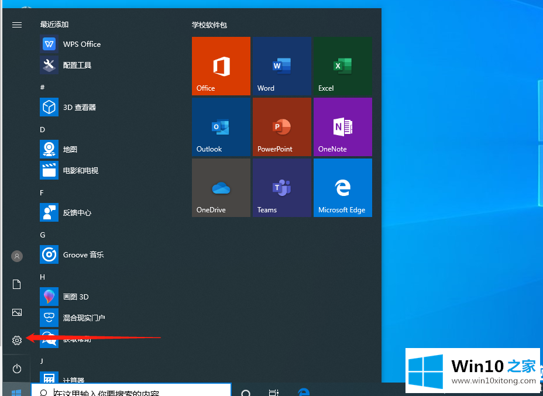Open the OneNote tile
Screen dimensions: 543x396
343,127
